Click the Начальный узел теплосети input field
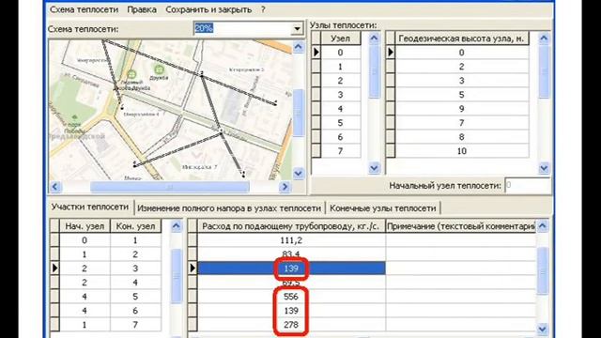 tap(527, 186)
